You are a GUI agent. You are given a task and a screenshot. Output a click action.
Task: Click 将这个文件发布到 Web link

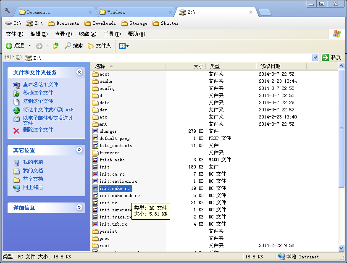(48, 110)
